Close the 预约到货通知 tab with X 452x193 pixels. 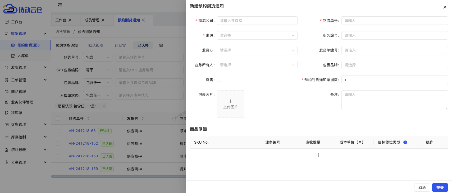[x=143, y=20]
